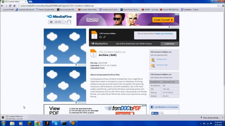Click remove ad below IMVU banner
The image size is (225, 126).
click(174, 27)
